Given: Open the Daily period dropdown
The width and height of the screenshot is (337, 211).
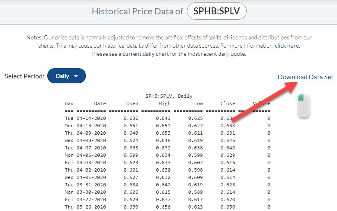Looking at the screenshot, I should (x=66, y=76).
